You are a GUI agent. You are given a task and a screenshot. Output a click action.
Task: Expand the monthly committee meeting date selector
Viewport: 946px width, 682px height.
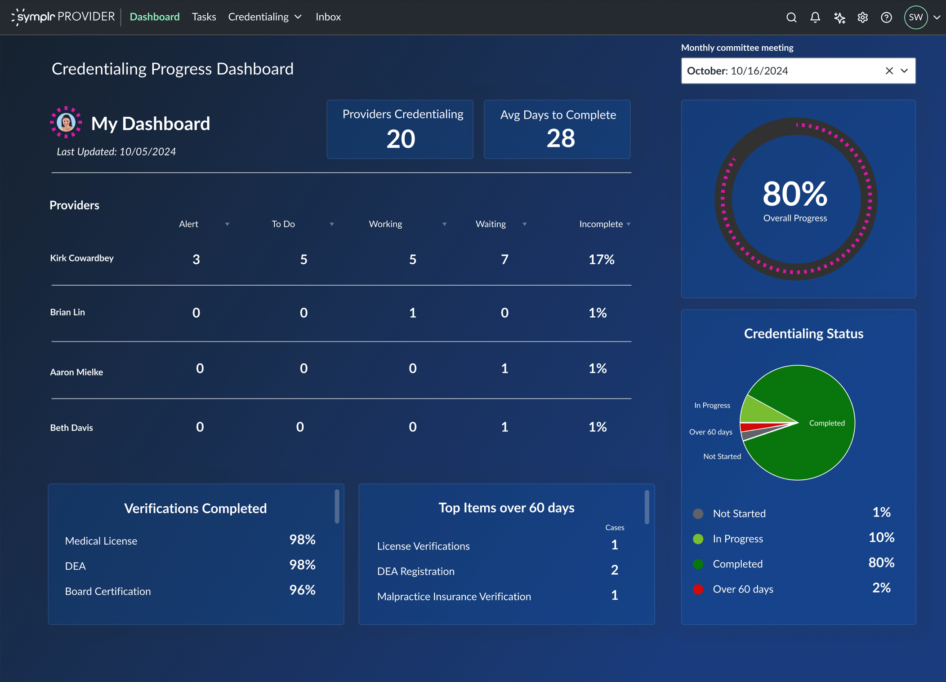click(905, 71)
